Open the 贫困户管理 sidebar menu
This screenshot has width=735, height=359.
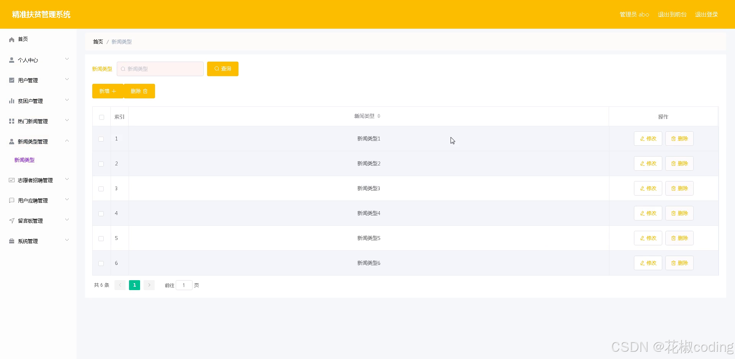tap(38, 101)
